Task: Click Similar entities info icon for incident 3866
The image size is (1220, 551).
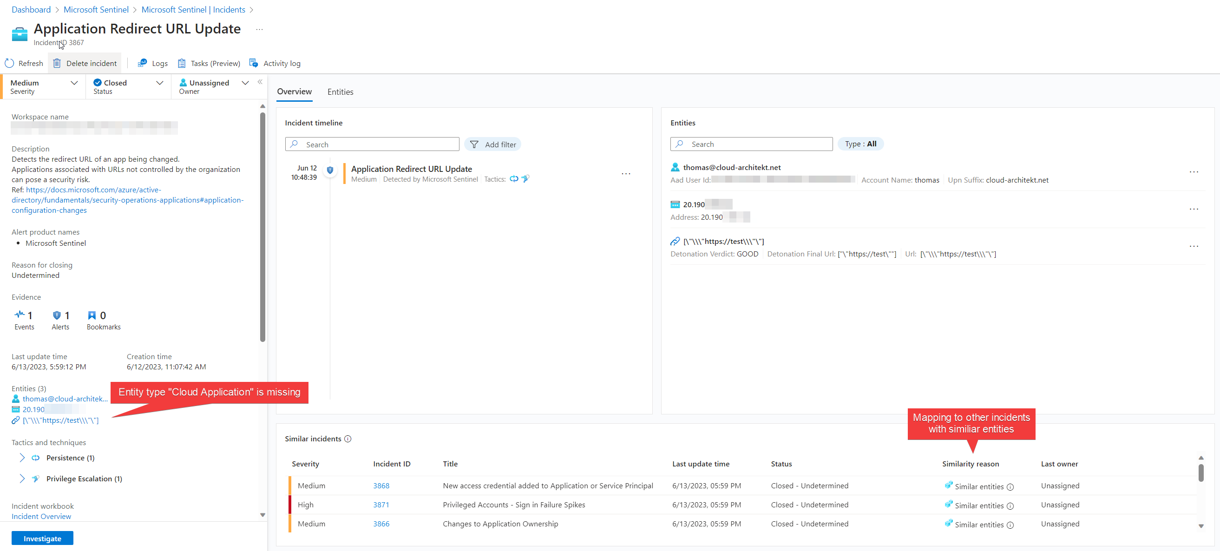Action: pyautogui.click(x=1010, y=525)
